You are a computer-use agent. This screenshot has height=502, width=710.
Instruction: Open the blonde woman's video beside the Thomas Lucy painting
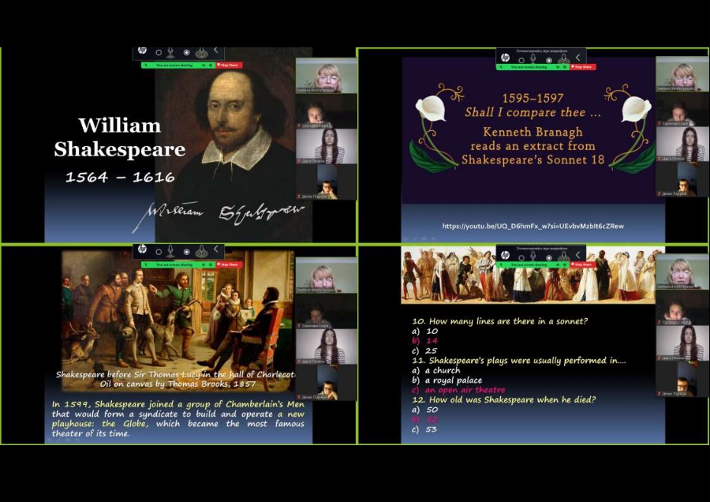pos(327,275)
